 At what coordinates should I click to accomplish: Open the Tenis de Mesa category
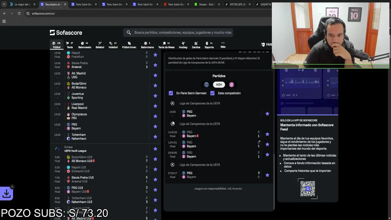(x=166, y=45)
